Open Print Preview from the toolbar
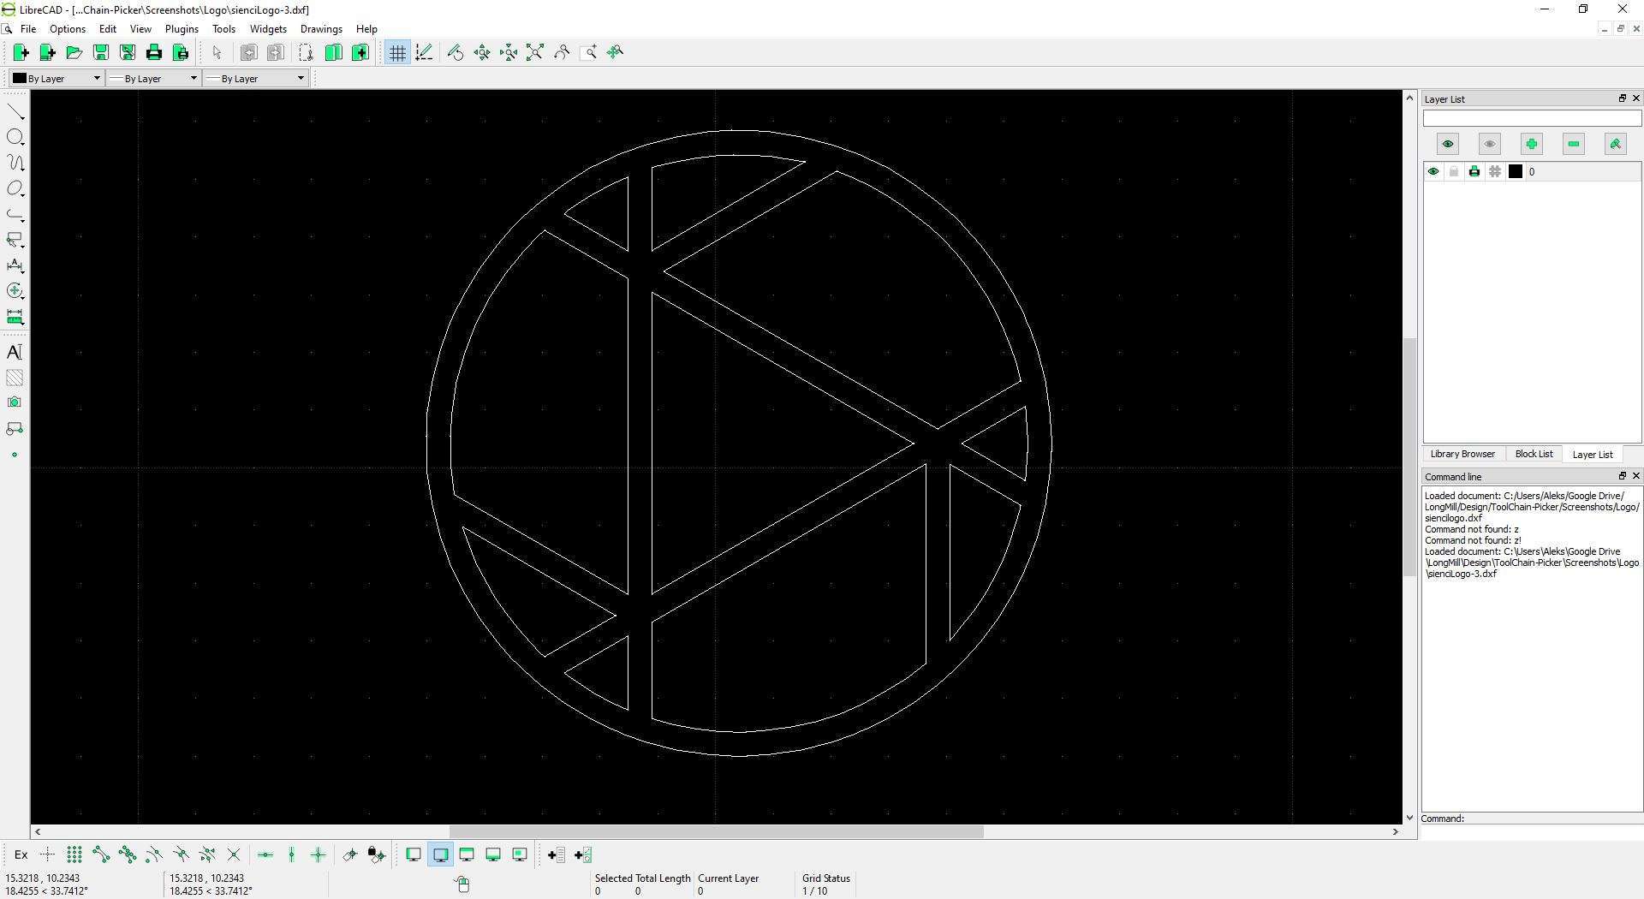 tap(180, 53)
